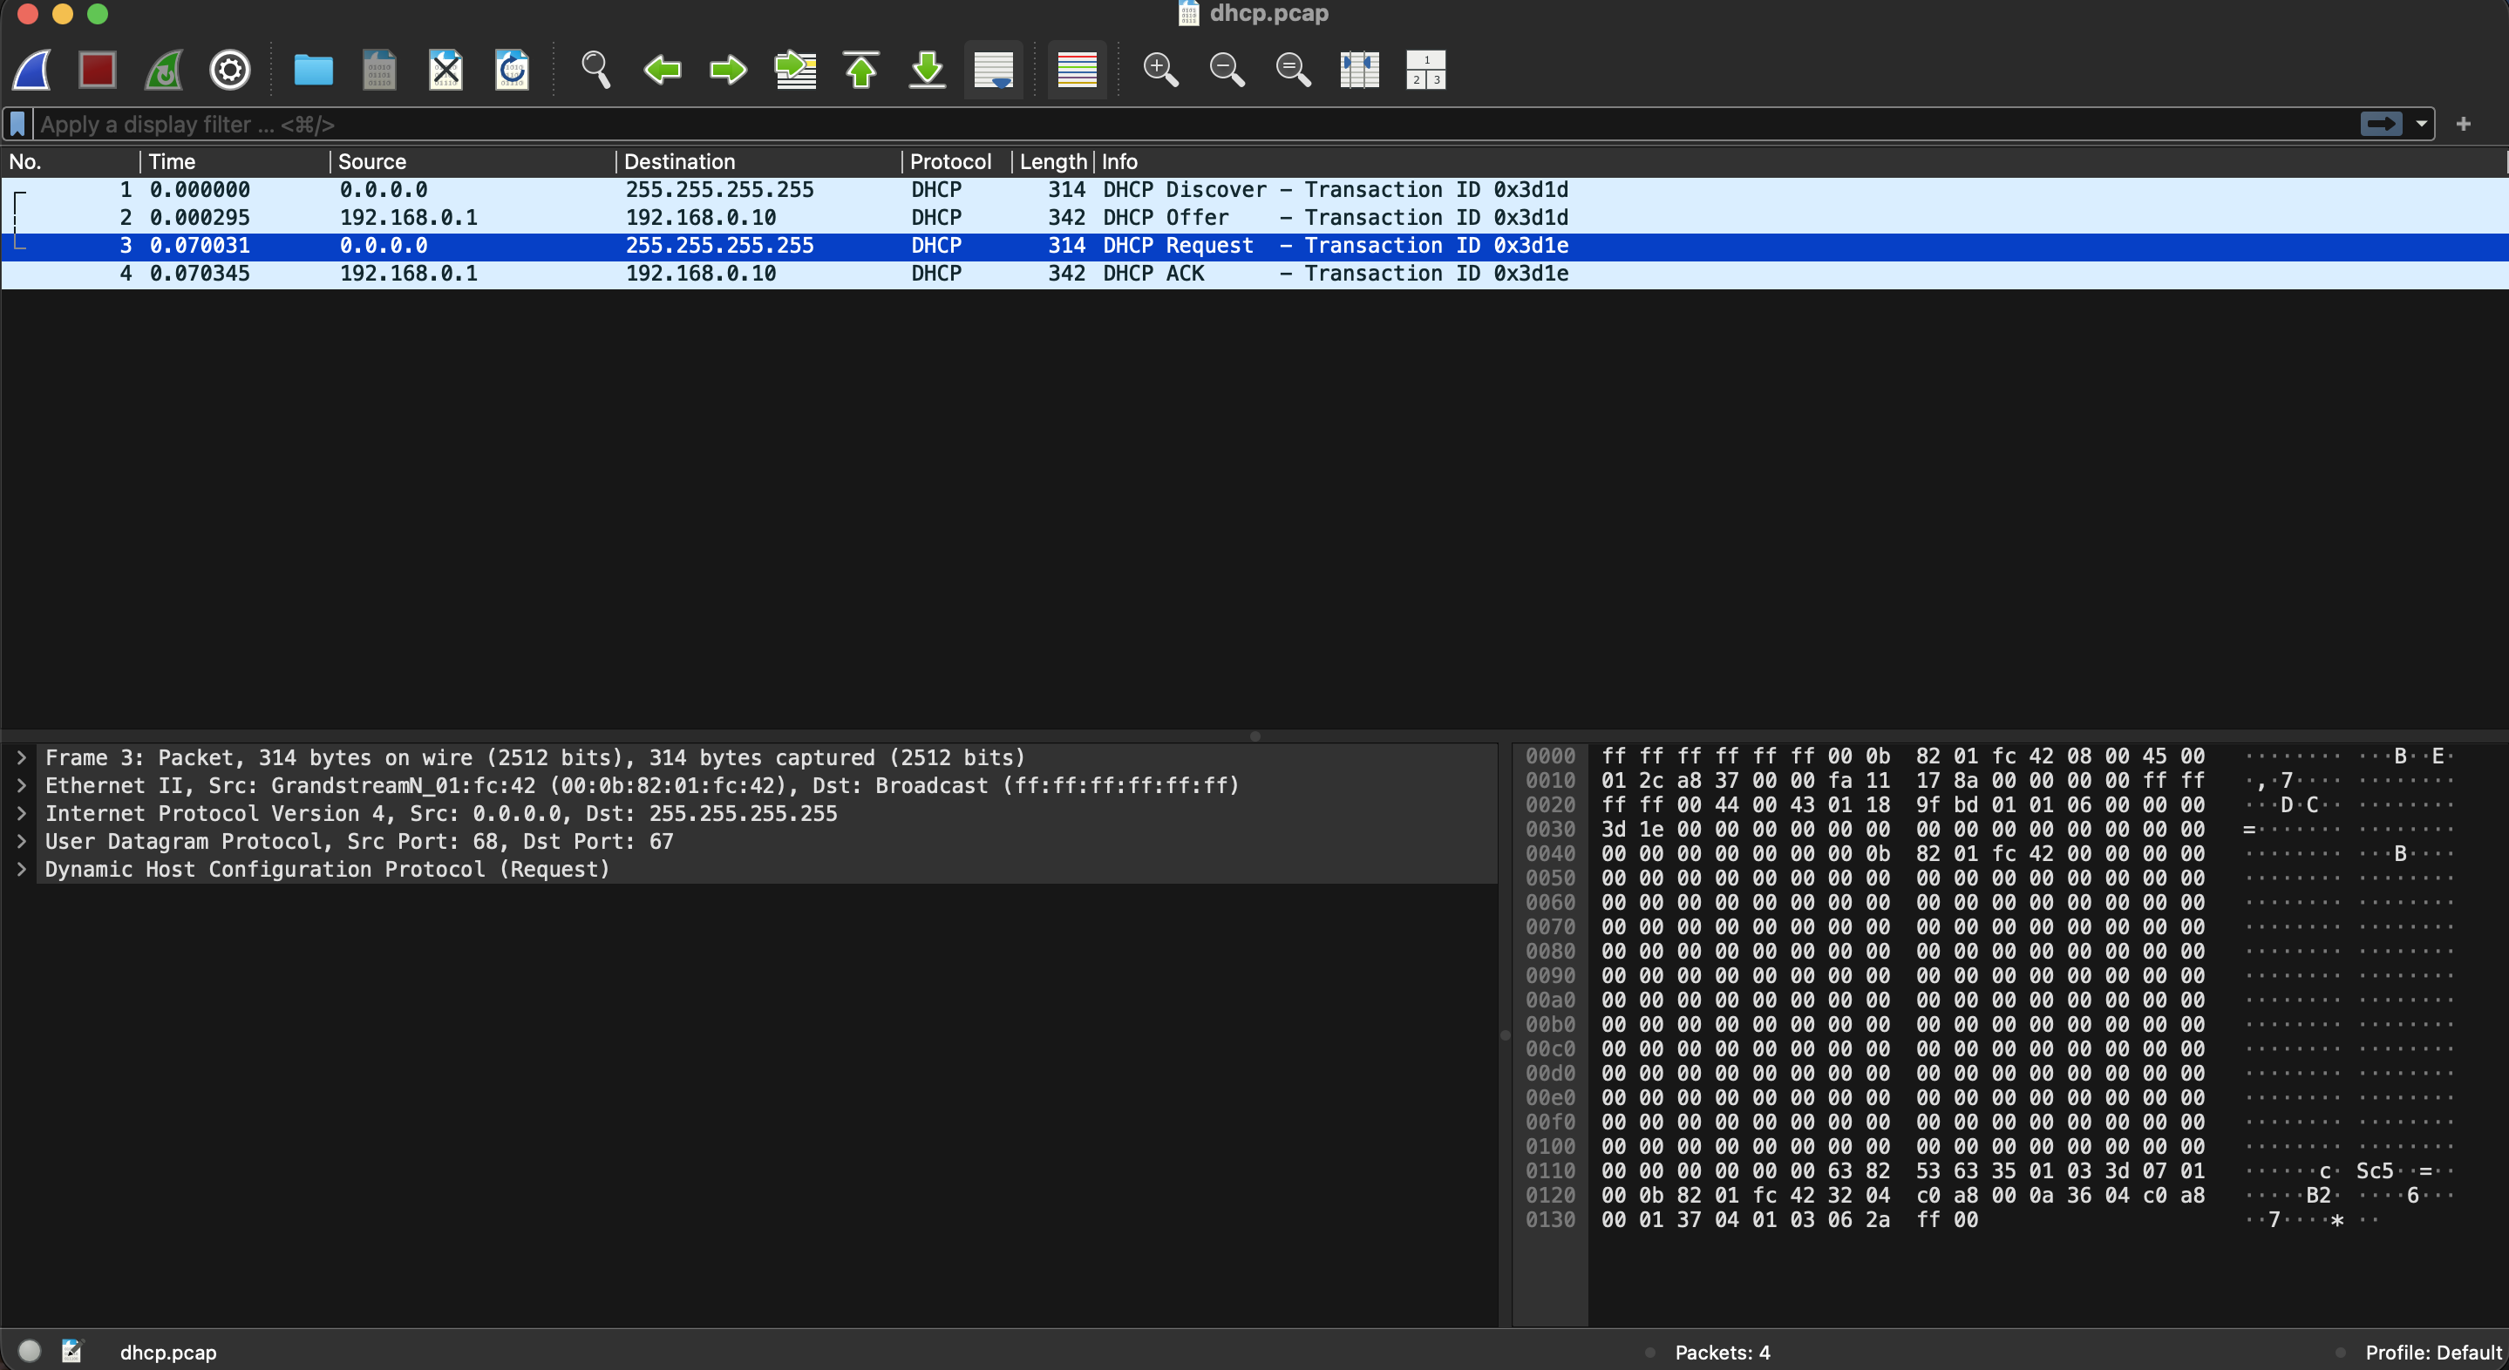The width and height of the screenshot is (2509, 1370).
Task: Select packet 2 DHCP Offer row
Action: (x=1254, y=218)
